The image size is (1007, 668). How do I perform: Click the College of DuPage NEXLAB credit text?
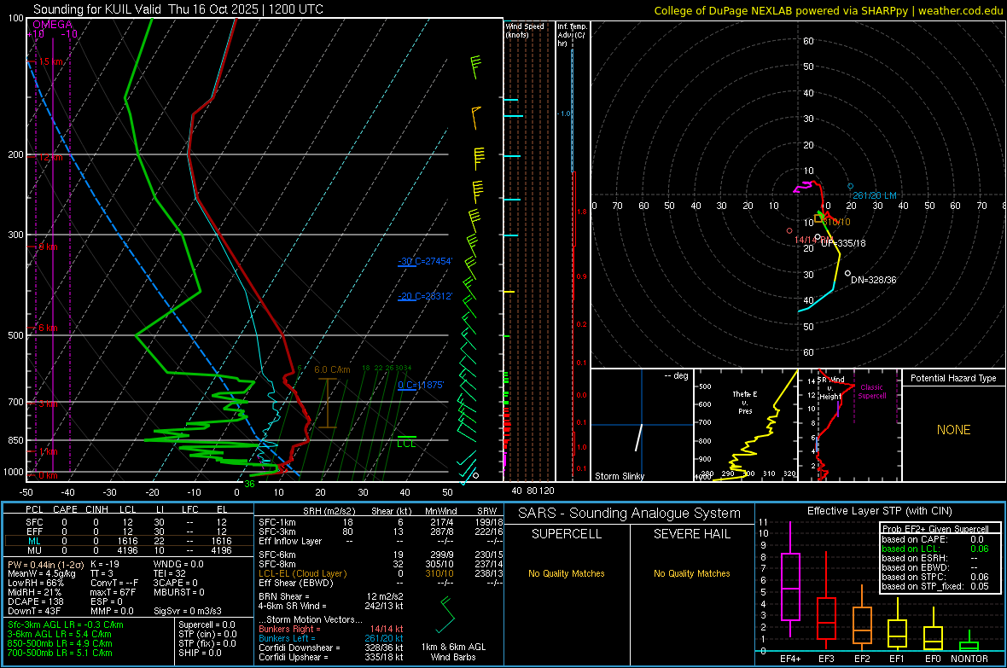tap(828, 10)
